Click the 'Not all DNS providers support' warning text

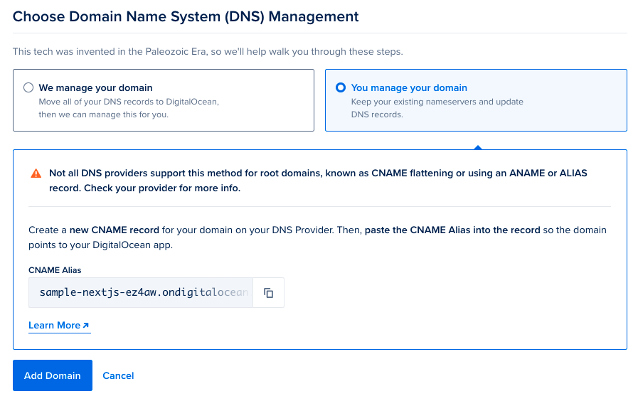[x=318, y=181]
